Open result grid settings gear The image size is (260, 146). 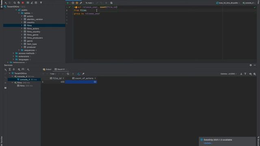[x=255, y=74]
